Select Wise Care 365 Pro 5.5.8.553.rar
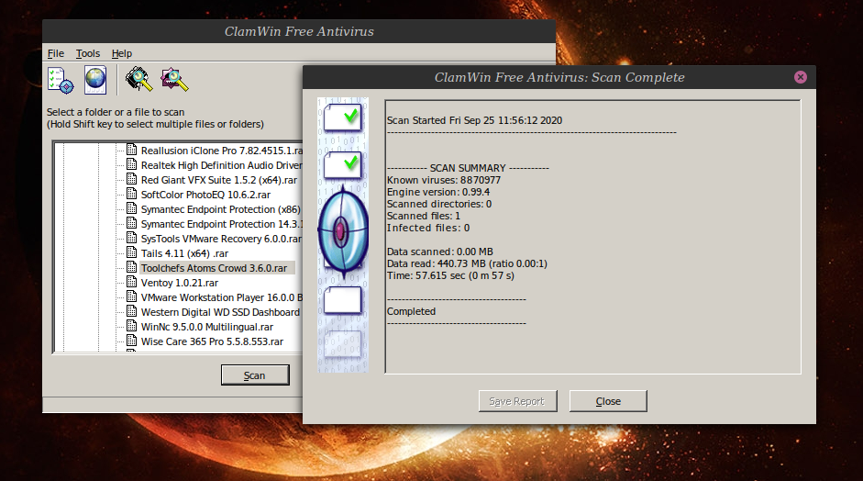This screenshot has height=481, width=863. [212, 341]
